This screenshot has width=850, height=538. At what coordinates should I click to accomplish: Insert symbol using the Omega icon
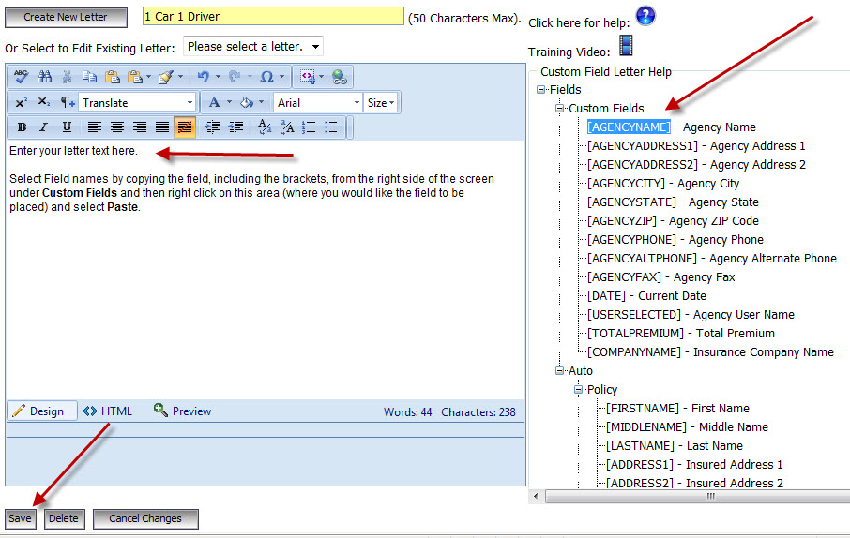coord(267,77)
